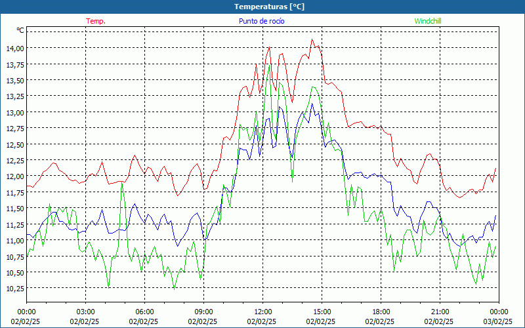Click the 12,00 y-axis value

click(x=15, y=176)
